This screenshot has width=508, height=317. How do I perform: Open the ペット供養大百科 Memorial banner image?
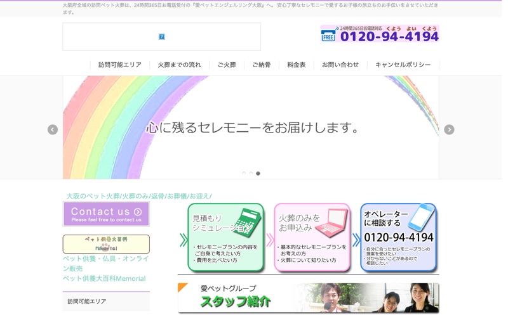(x=106, y=244)
